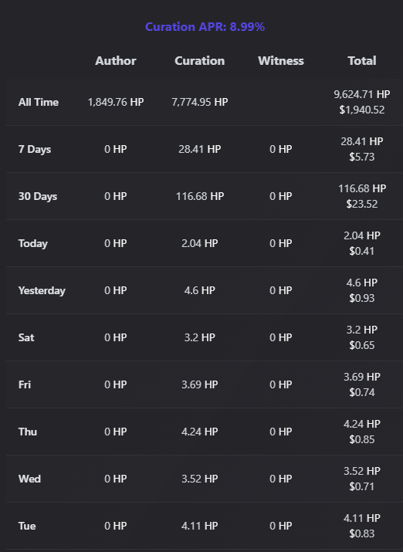The image size is (403, 552).
Task: Click the 7 Days row label
Action: tap(35, 149)
